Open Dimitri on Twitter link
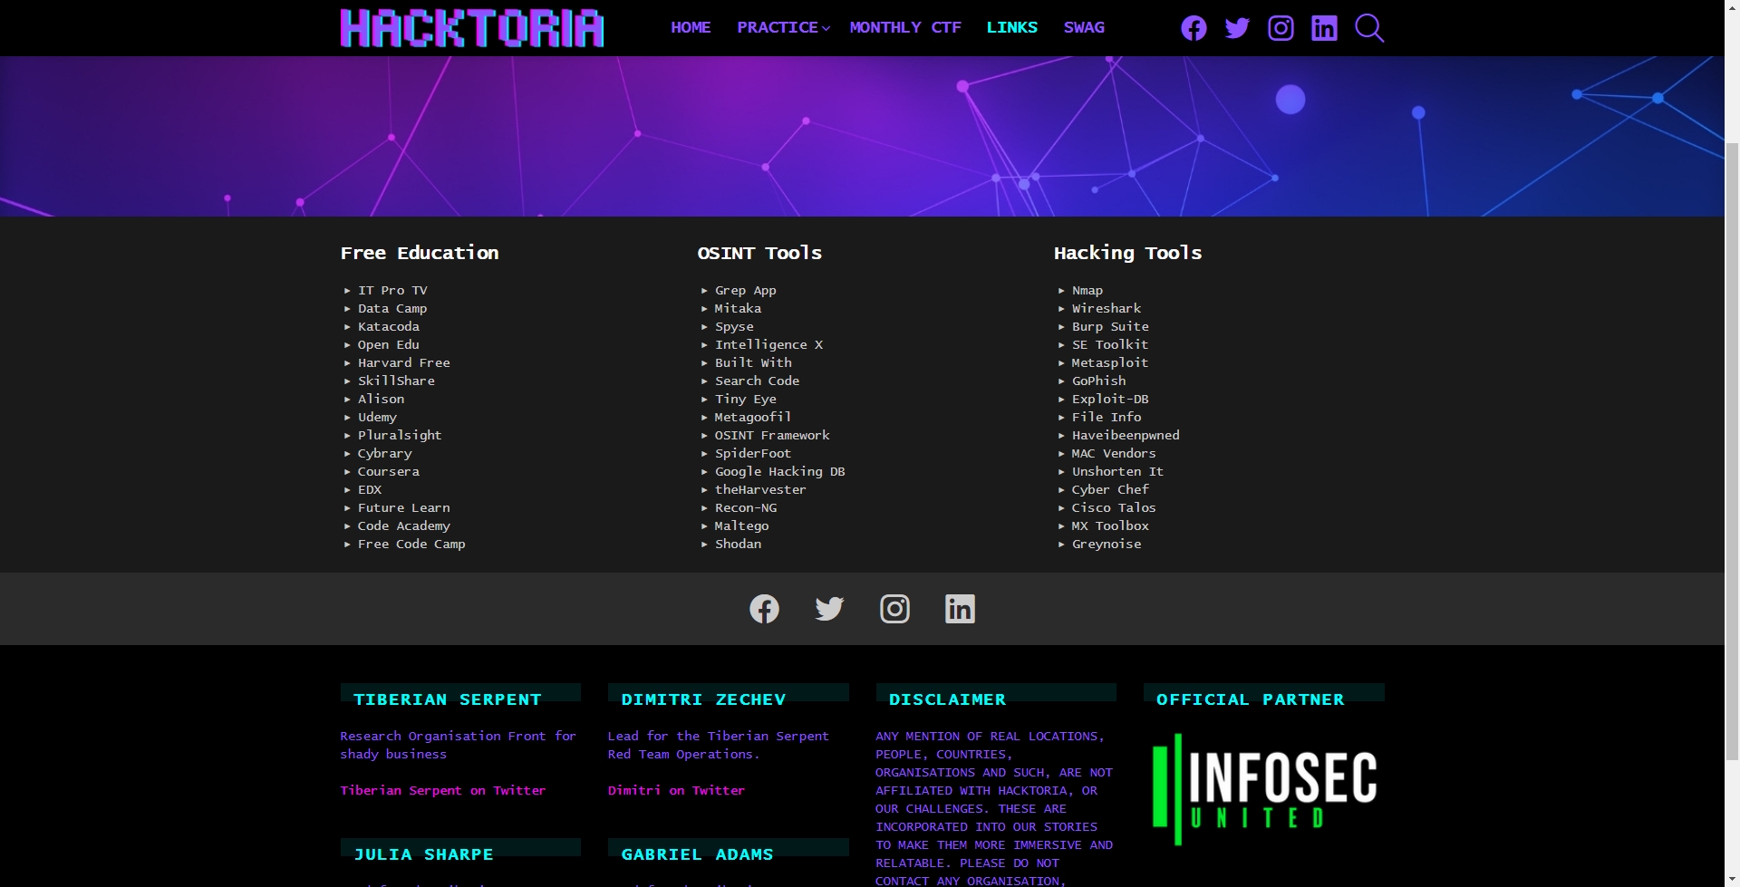Screen dimensions: 1740x887 (676, 790)
